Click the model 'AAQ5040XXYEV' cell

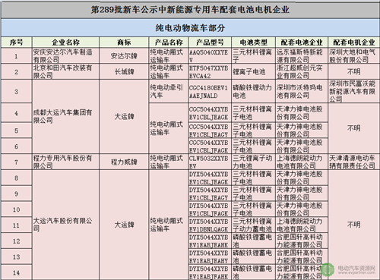click(210, 56)
